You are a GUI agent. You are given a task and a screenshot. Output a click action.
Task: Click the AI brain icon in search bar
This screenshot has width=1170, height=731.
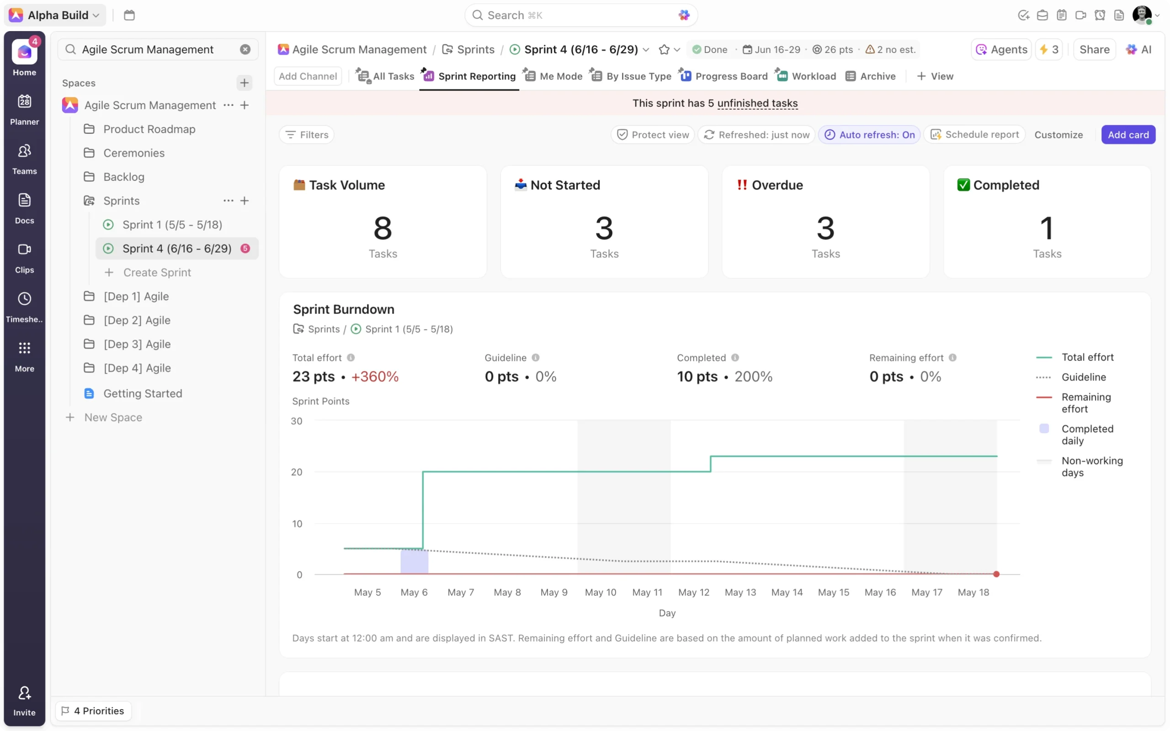[x=684, y=15]
